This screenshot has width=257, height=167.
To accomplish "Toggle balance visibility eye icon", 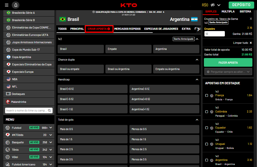I will click(x=213, y=5).
